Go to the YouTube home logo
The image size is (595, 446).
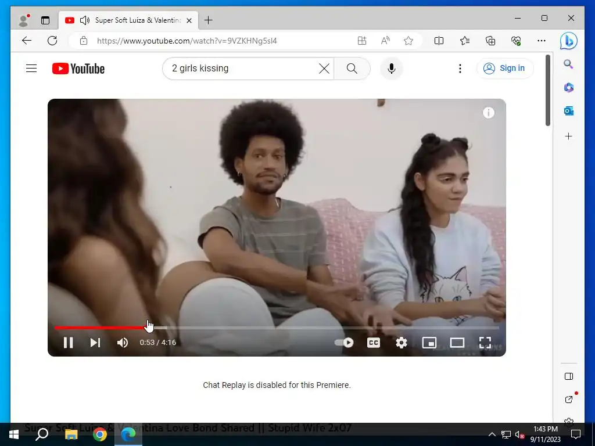click(78, 69)
